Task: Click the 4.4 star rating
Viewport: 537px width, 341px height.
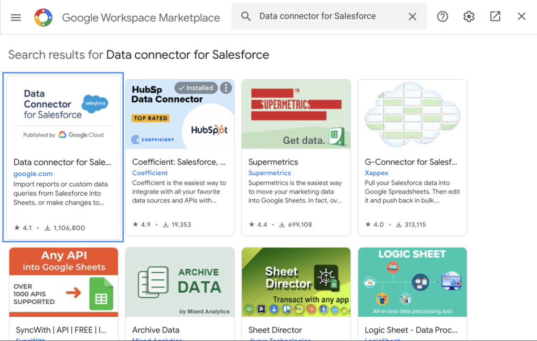Action: pyautogui.click(x=258, y=225)
